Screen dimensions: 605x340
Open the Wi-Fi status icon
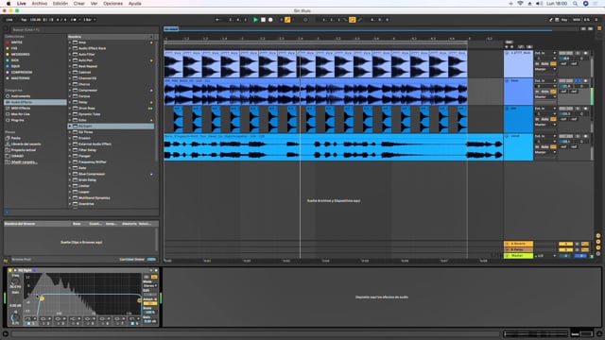click(520, 4)
